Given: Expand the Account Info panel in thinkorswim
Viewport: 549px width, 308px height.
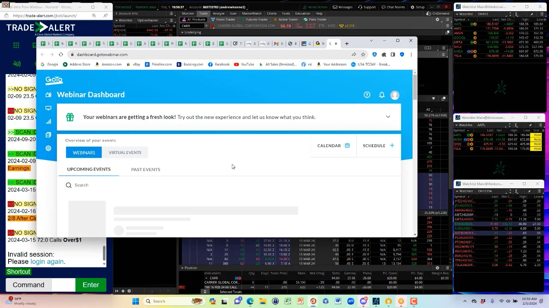Looking at the screenshot, I should pos(116,13).
